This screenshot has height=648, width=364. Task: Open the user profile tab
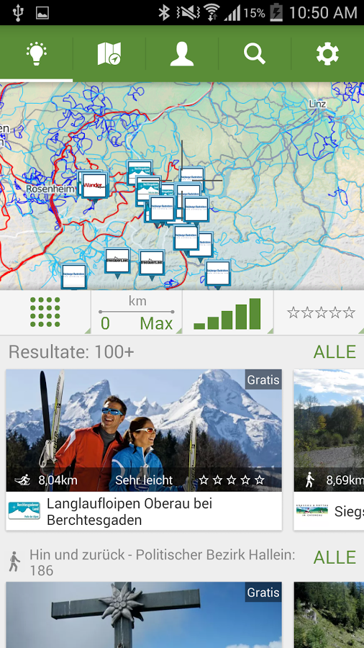[x=182, y=54]
